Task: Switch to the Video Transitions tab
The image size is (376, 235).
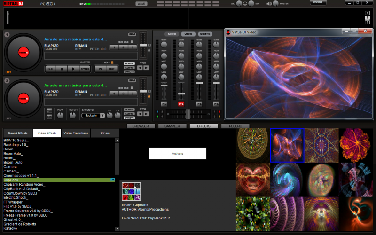Action: point(76,133)
